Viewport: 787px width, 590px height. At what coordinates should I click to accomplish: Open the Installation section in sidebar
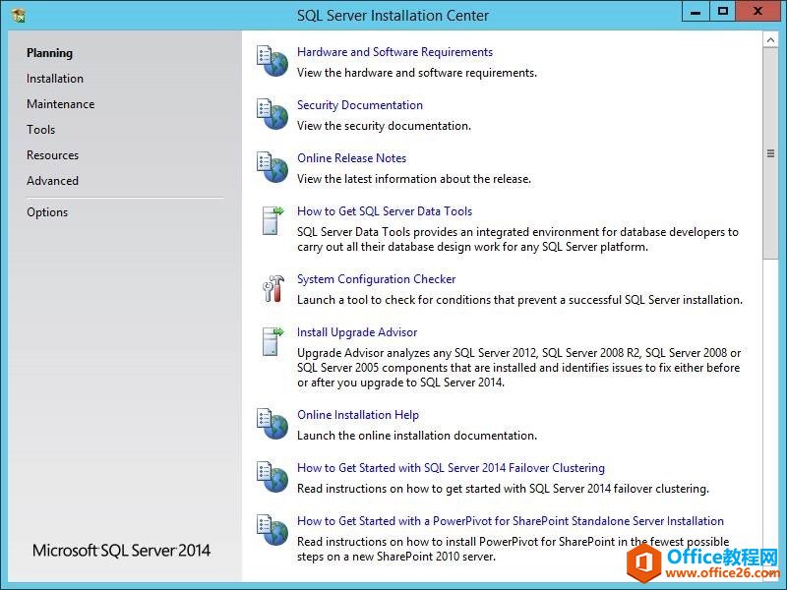55,79
